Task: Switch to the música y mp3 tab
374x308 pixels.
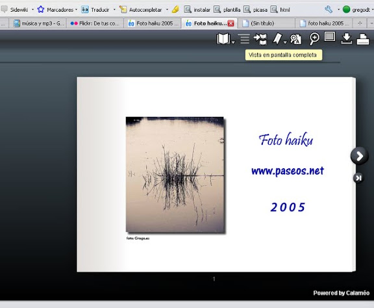Action: 39,23
